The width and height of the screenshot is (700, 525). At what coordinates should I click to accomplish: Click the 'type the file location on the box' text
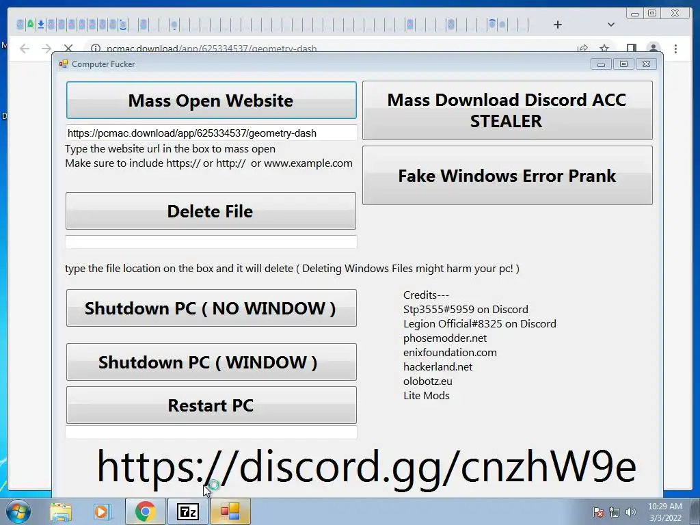coord(292,268)
